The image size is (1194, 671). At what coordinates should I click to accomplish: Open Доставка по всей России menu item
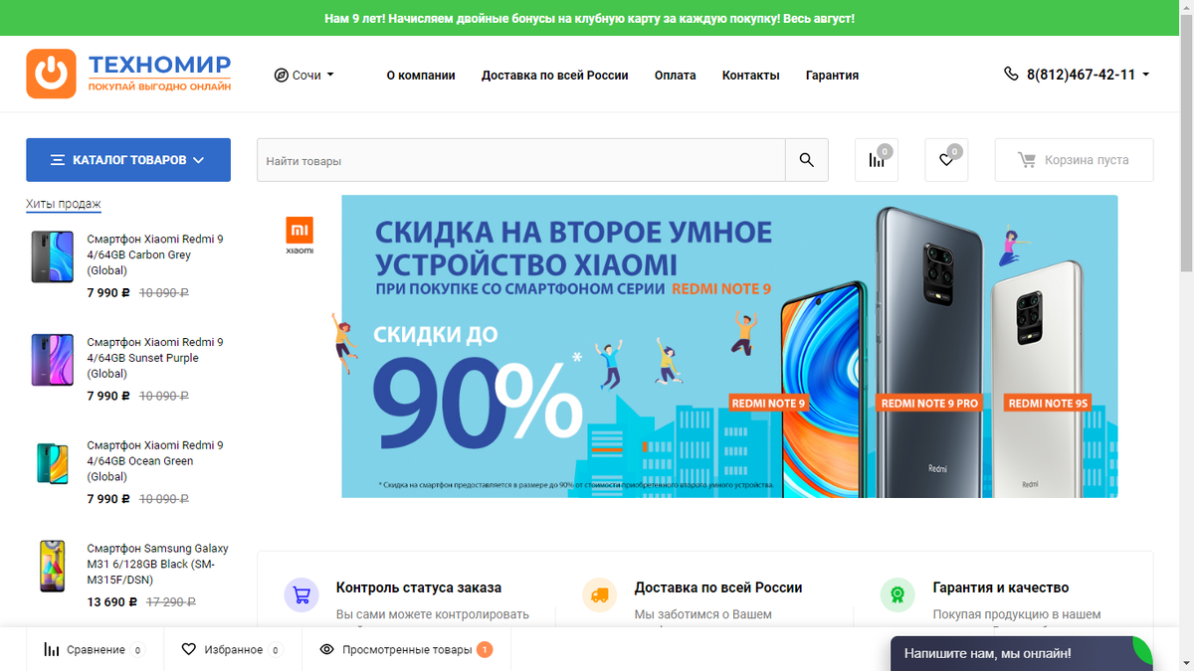(x=555, y=76)
